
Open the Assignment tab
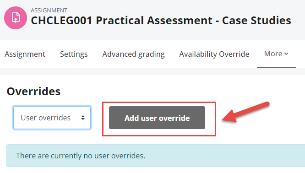25,54
